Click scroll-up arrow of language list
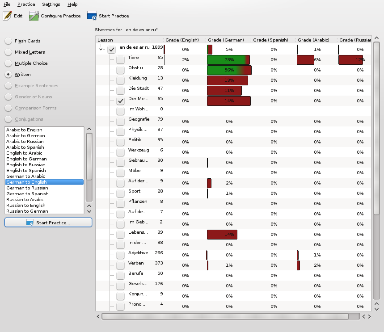This screenshot has width=384, height=332. click(x=89, y=130)
